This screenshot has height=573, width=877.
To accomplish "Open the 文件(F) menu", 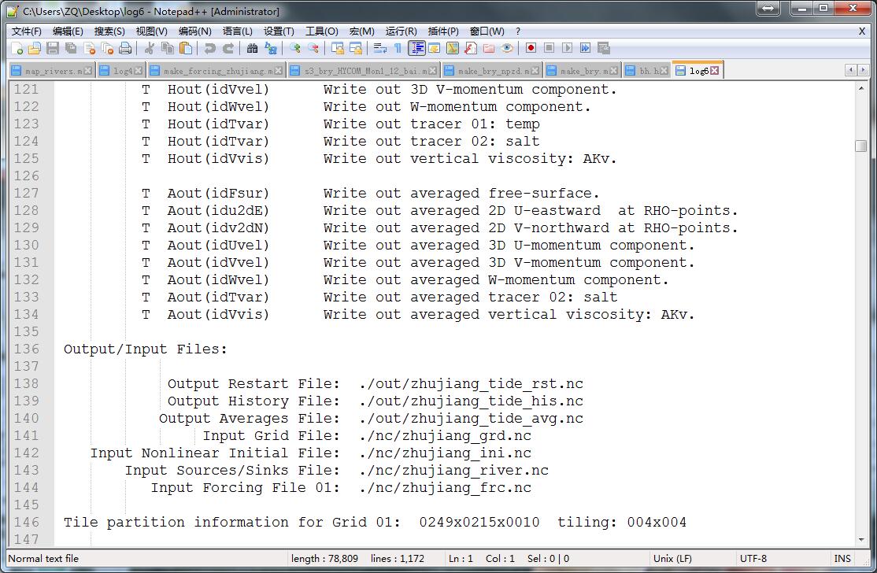I will (x=26, y=31).
